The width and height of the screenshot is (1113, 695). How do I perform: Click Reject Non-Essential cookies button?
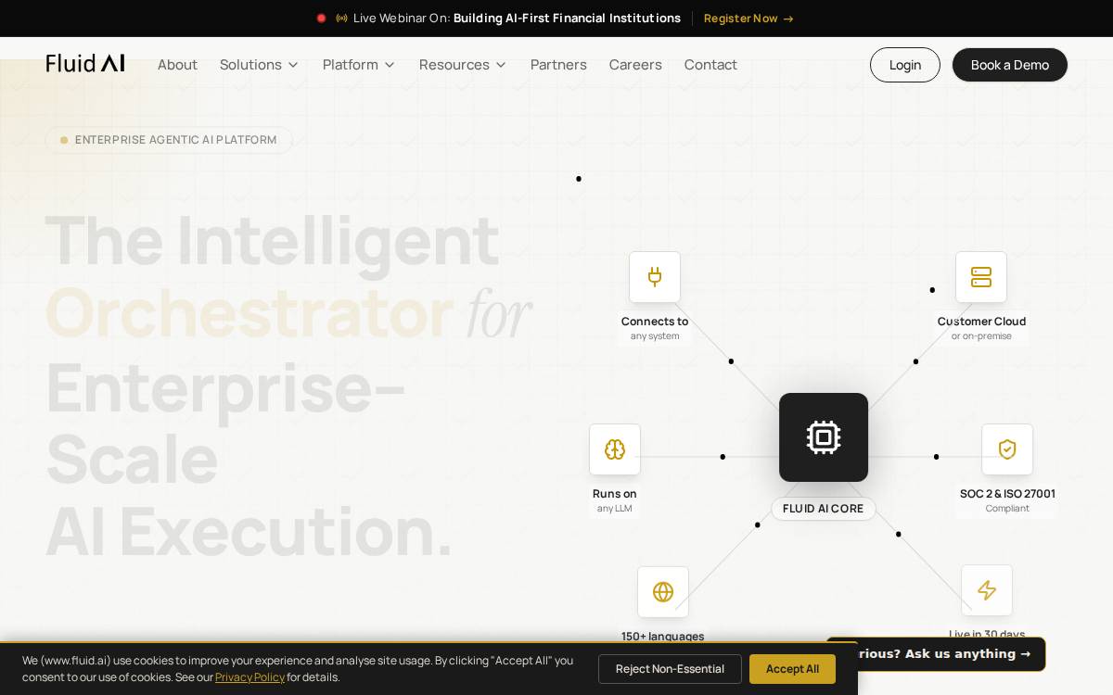tap(670, 669)
